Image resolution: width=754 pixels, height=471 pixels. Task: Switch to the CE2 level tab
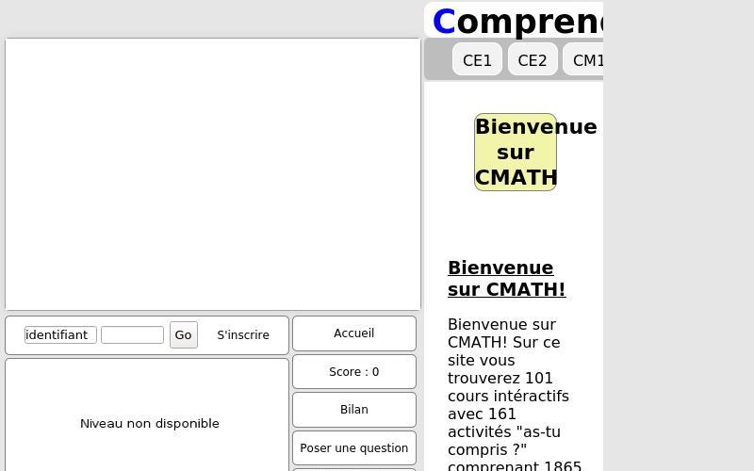(x=533, y=60)
